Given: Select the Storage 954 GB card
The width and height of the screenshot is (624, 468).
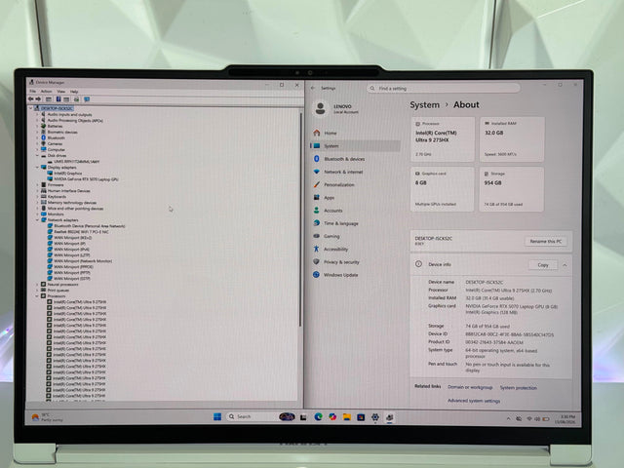Looking at the screenshot, I should 511,189.
